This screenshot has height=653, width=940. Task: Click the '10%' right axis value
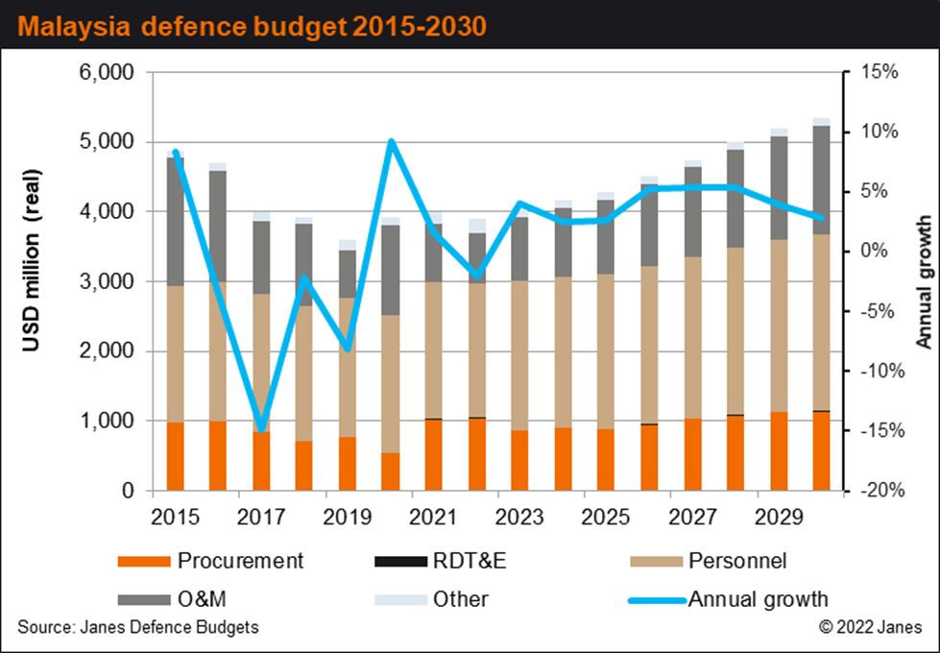(x=880, y=132)
